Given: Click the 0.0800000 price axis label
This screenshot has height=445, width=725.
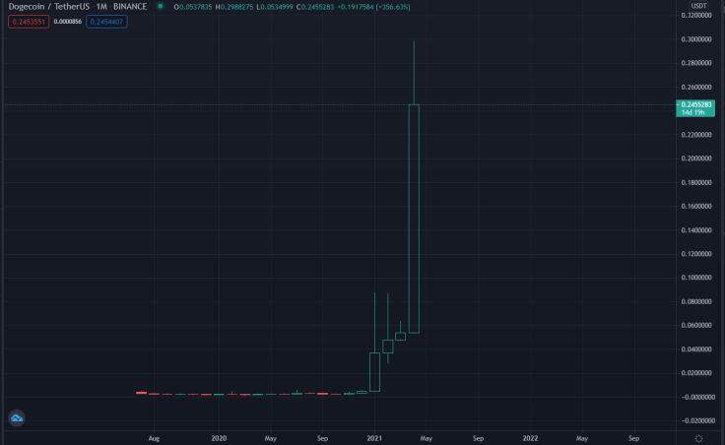Looking at the screenshot, I should 696,301.
